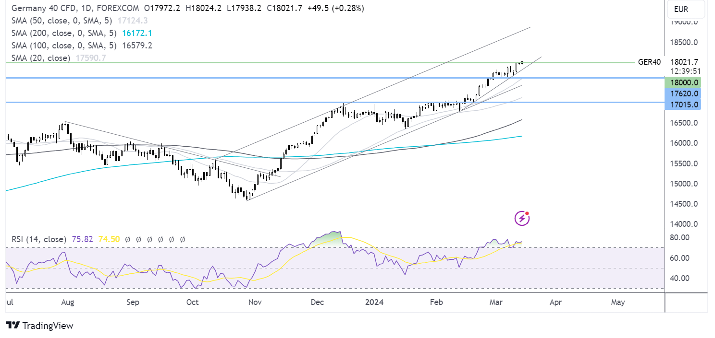Click the 18500.0 price axis label
The image size is (715, 338).
pos(684,42)
